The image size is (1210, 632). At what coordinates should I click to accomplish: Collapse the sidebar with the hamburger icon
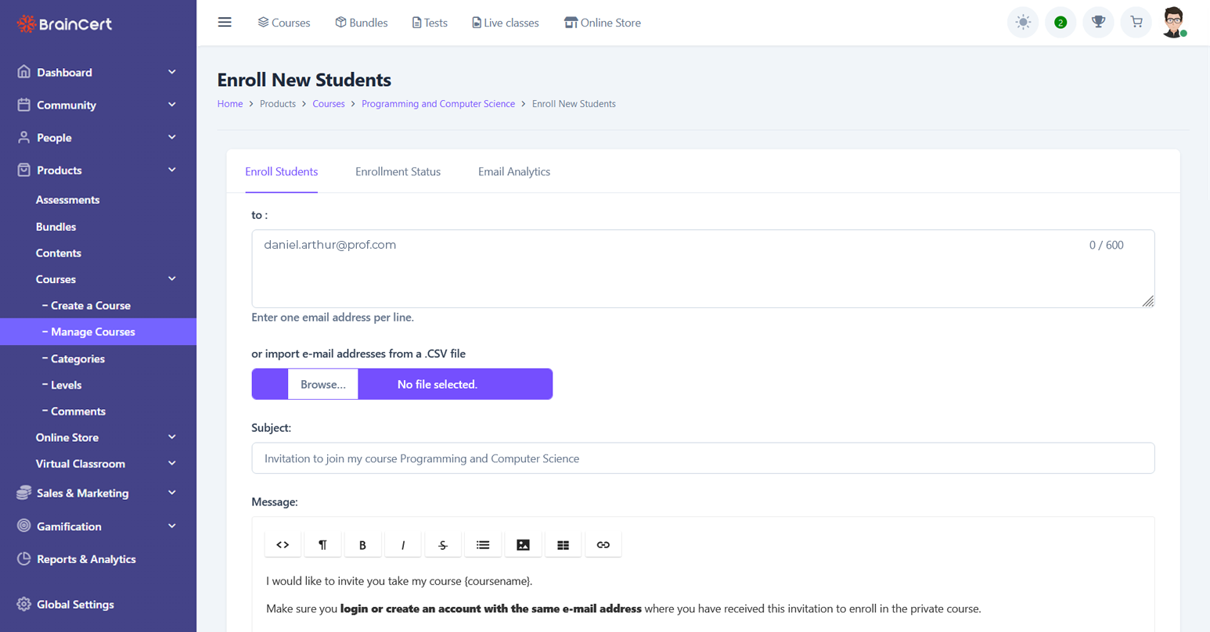point(225,22)
